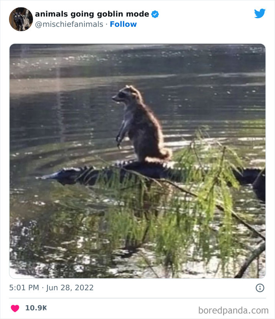Follow the mischiefanimals account
275x319 pixels.
[x=123, y=24]
